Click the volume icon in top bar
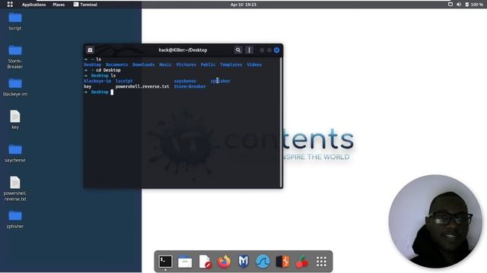Screen dimensions: 487x273 click(x=459, y=5)
